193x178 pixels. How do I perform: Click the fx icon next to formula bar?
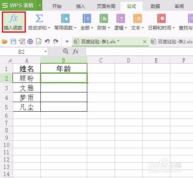coord(75,51)
